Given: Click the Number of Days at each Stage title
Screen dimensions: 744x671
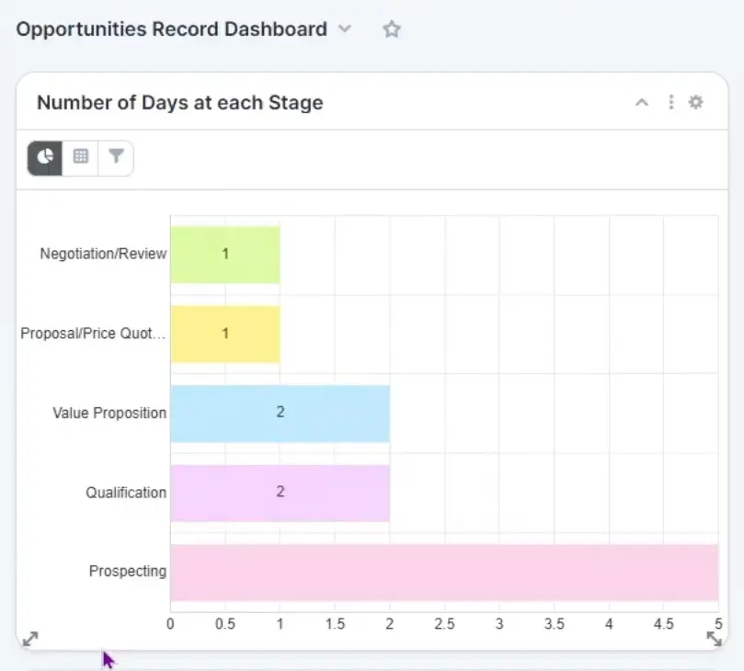Looking at the screenshot, I should click(180, 103).
